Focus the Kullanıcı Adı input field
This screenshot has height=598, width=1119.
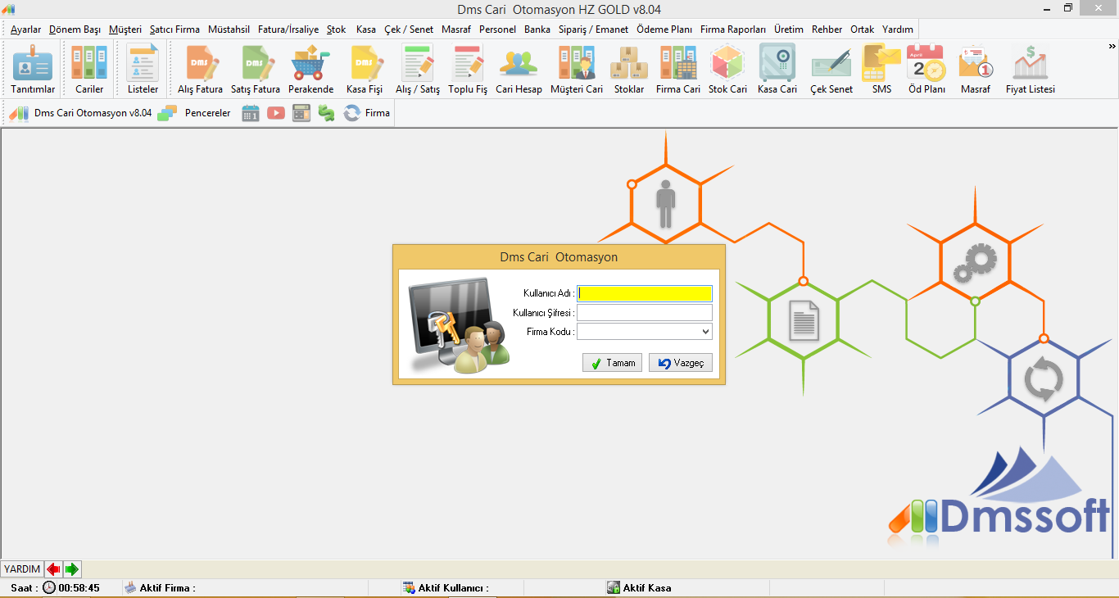tap(645, 293)
